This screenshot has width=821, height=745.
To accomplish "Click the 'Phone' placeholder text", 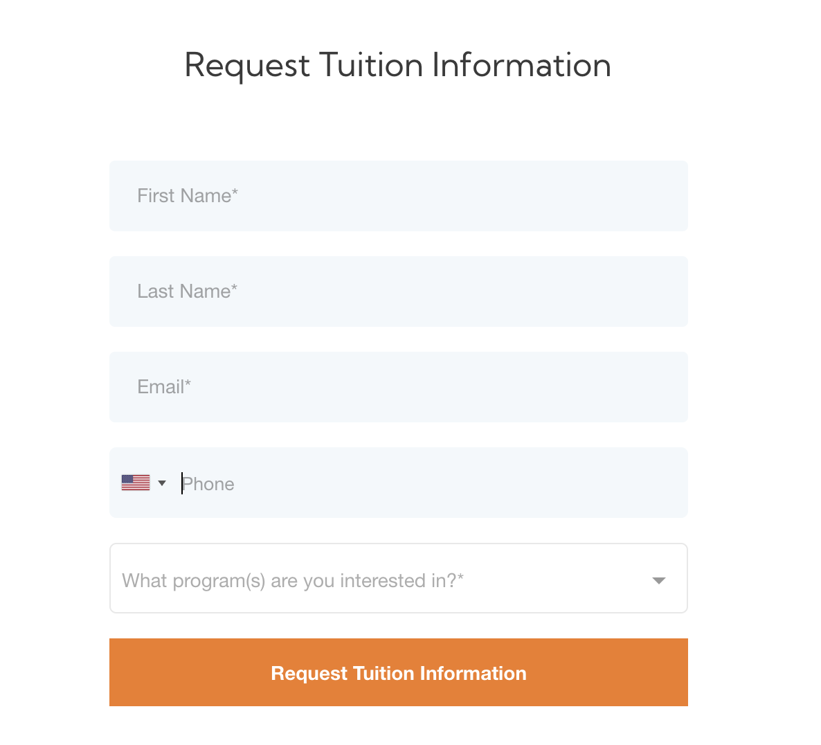I will coord(208,484).
